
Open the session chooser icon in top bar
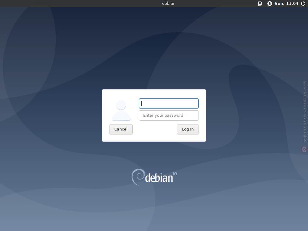(x=260, y=4)
